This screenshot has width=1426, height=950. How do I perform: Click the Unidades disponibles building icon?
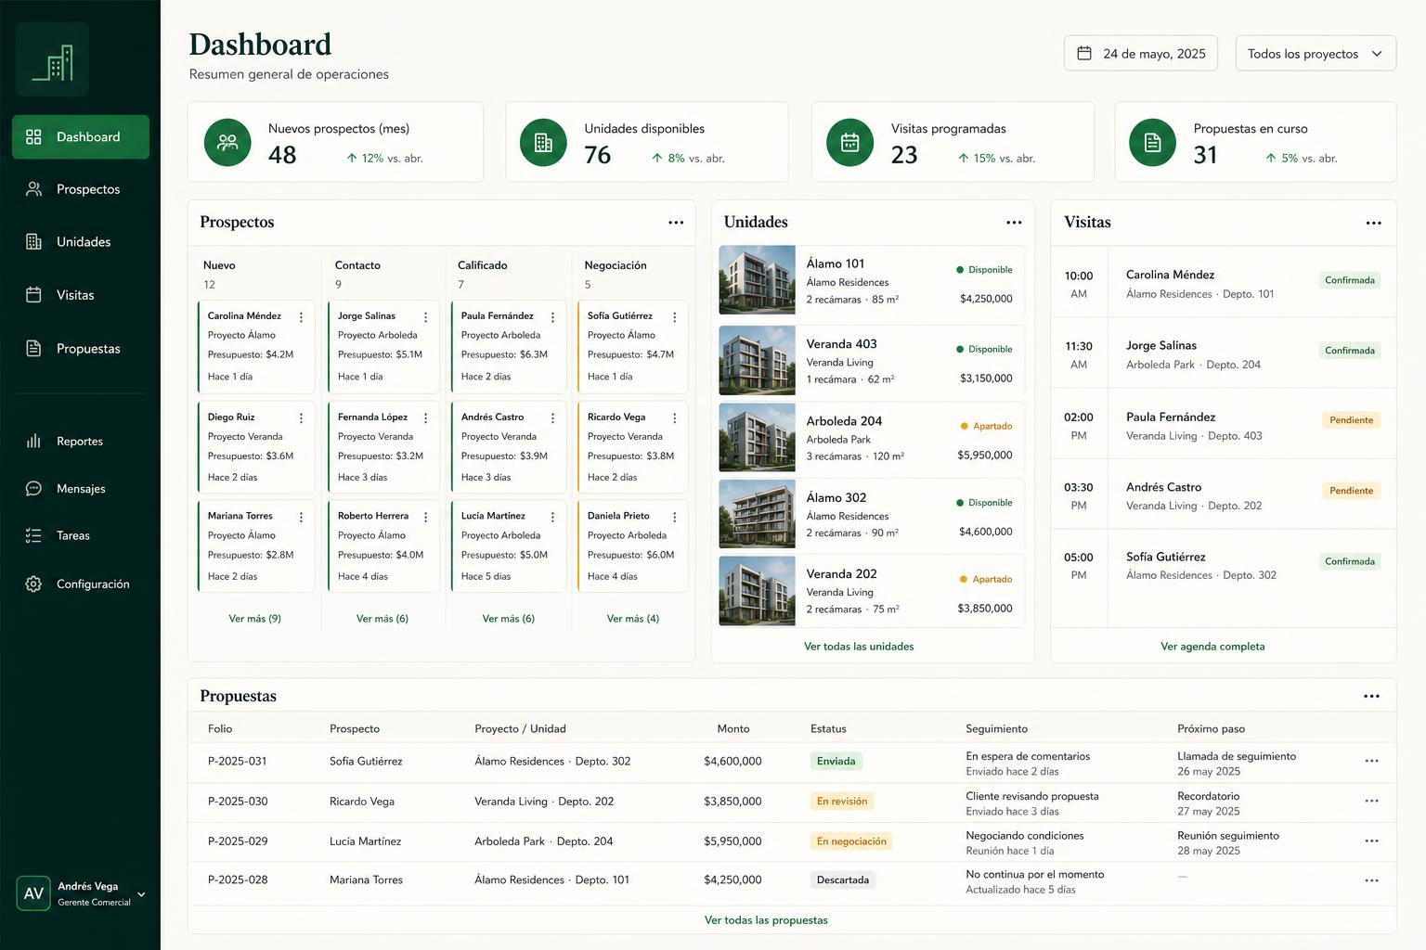click(543, 143)
